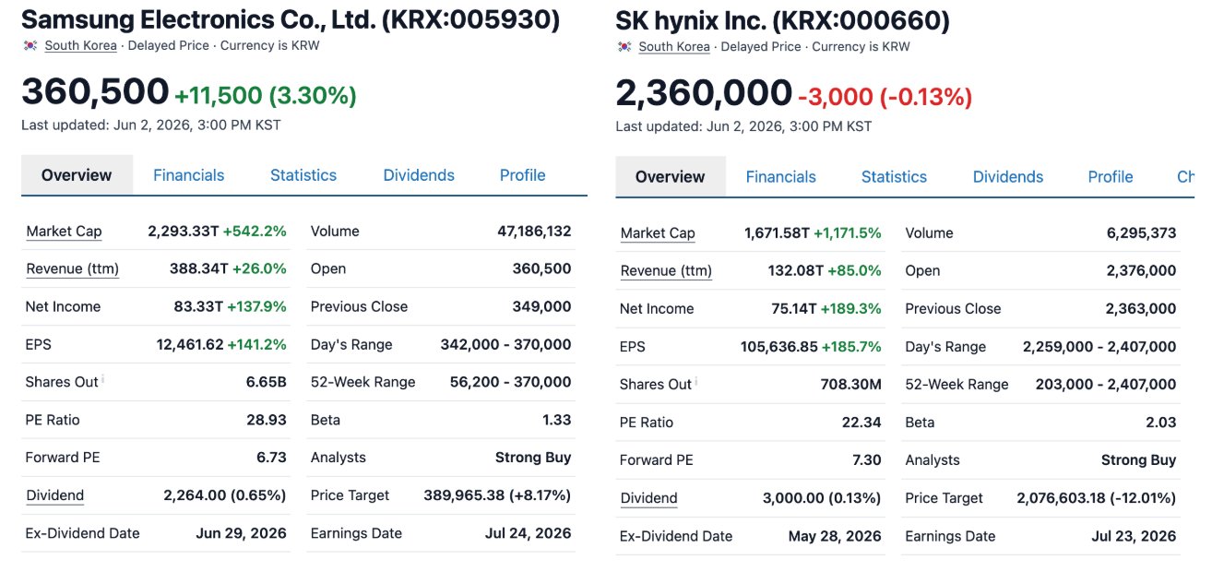Click Samsung day's range 342,000 - 370,000
Image resolution: width=1212 pixels, height=572 pixels.
coord(506,344)
